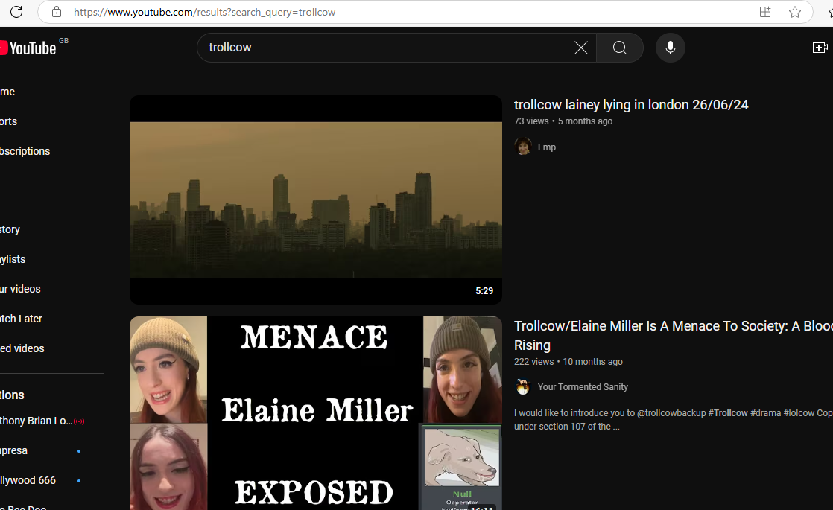The image size is (833, 510).
Task: Open Shorts in the sidebar
Action: [8, 121]
